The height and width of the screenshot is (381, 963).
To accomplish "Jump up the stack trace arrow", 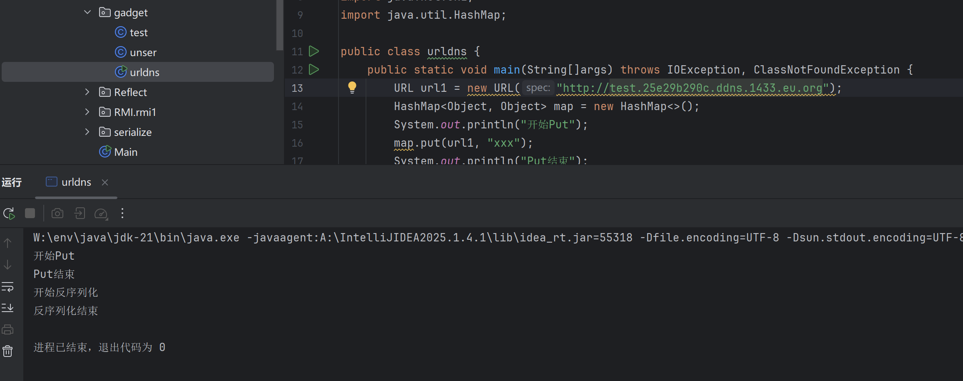I will click(7, 243).
